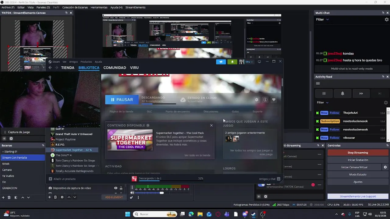Screen dimensions: 390x219
Task: Pause the Activity feed alerts
Action: 324,93
